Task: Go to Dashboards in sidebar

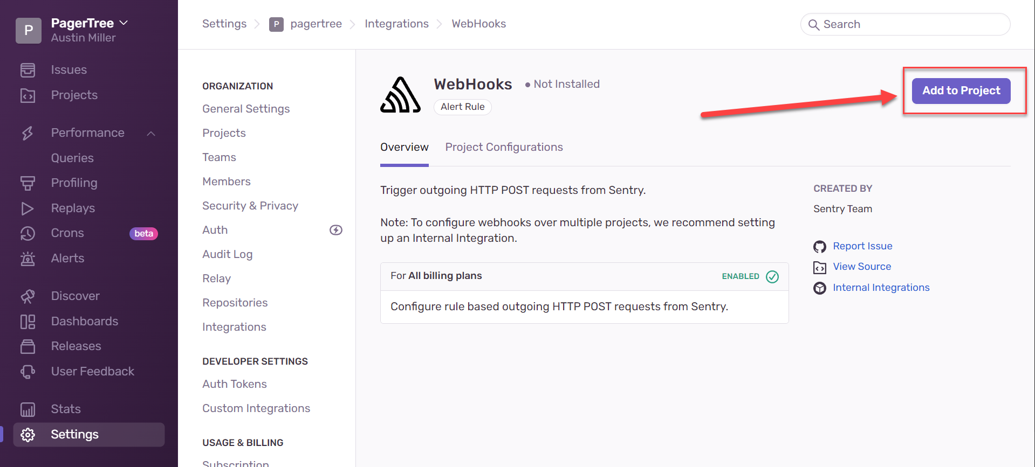Action: (x=85, y=321)
